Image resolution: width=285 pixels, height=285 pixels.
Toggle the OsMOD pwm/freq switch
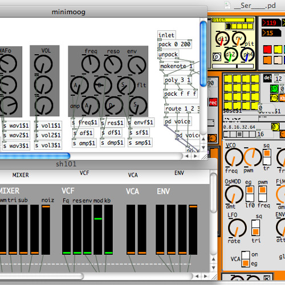click(262, 194)
